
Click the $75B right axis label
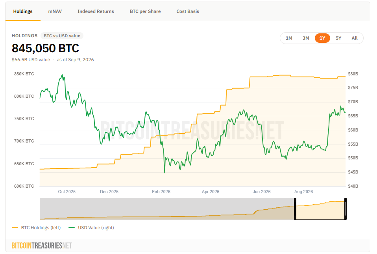353,88
